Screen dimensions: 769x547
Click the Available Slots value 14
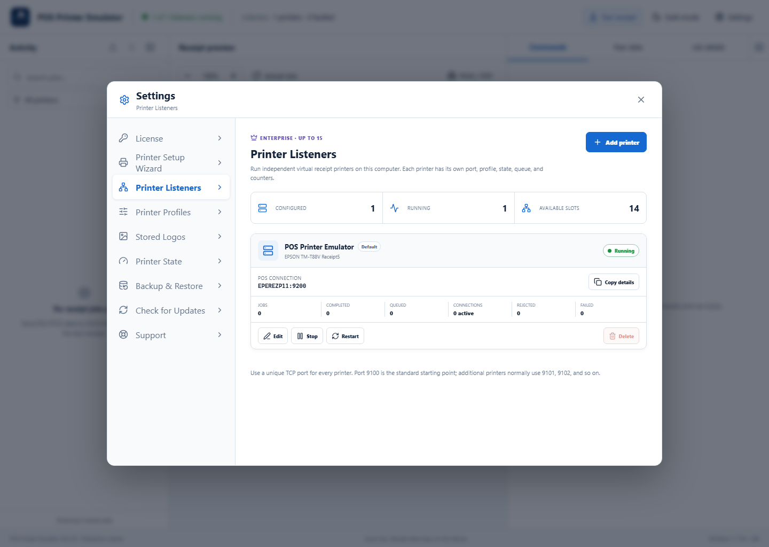tap(634, 208)
